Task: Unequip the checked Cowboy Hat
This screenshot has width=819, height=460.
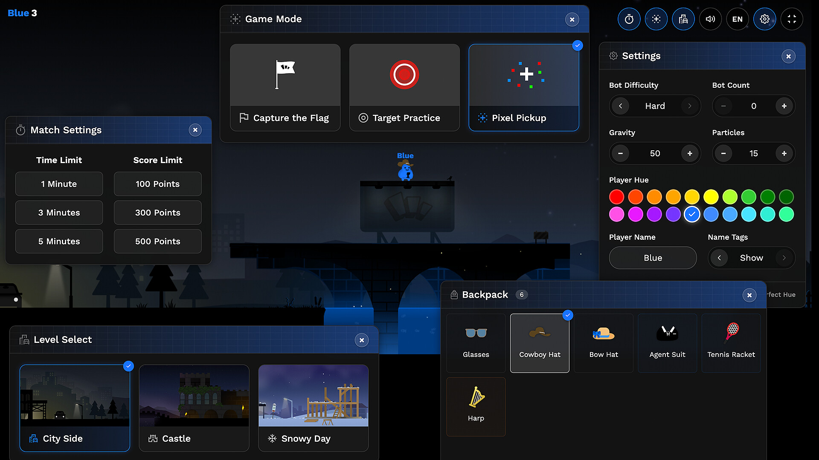Action: (540, 343)
